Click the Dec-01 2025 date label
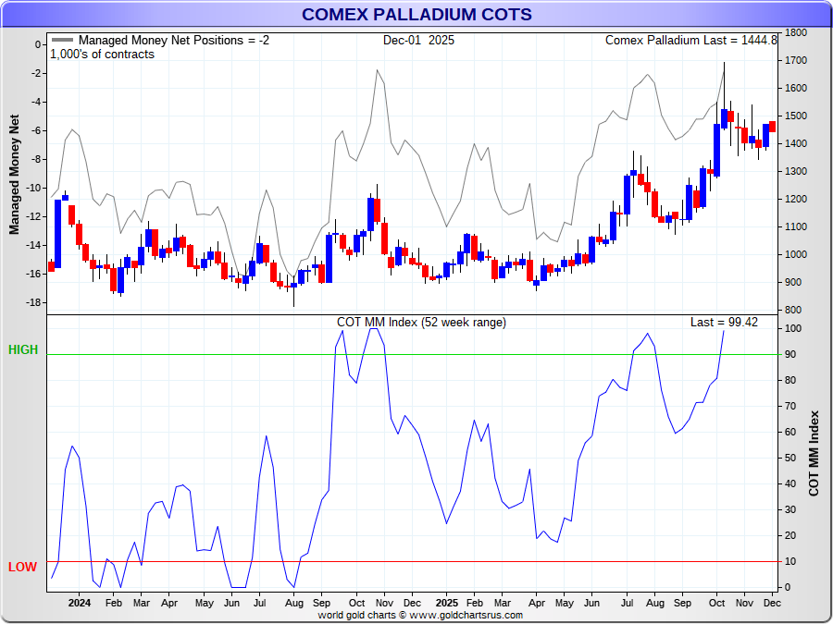 418,40
